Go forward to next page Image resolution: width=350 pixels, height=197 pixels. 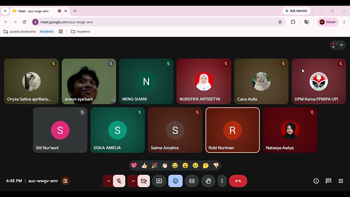(x=15, y=22)
